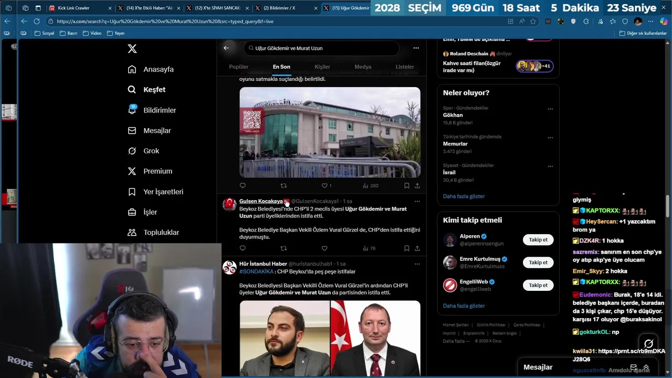Follow Alperen with Takip et

[x=538, y=240]
